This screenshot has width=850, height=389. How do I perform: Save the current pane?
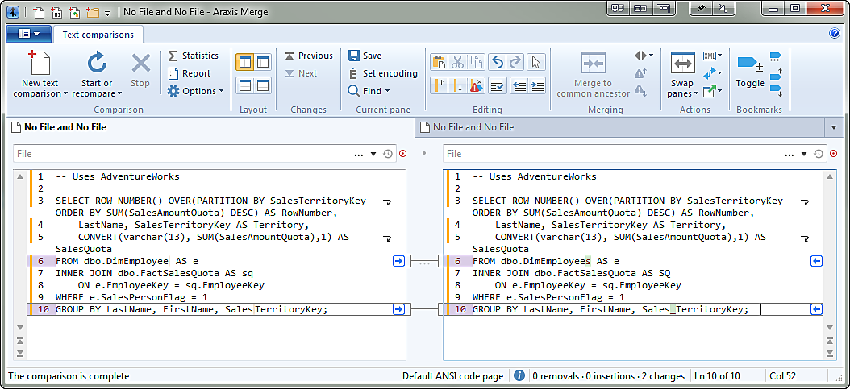coord(364,56)
